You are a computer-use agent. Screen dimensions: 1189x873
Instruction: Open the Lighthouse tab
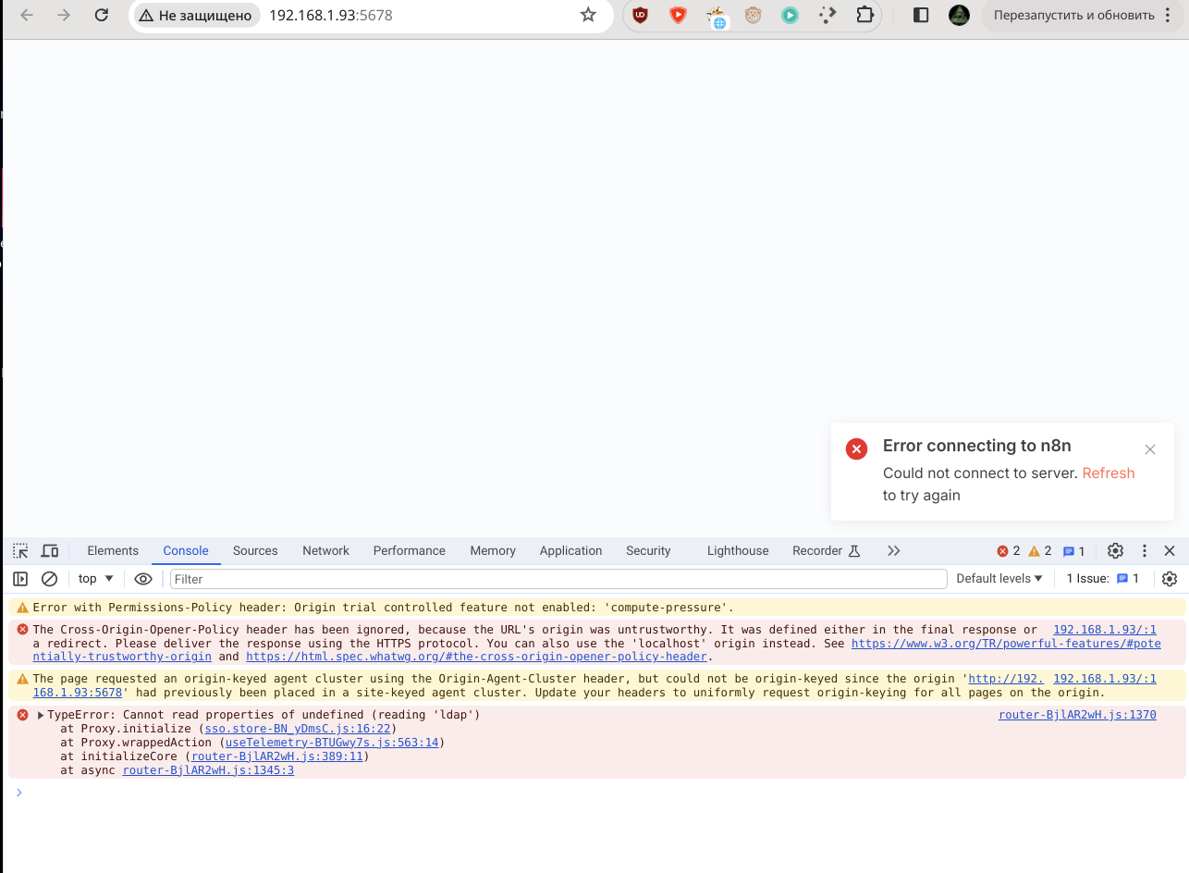738,551
